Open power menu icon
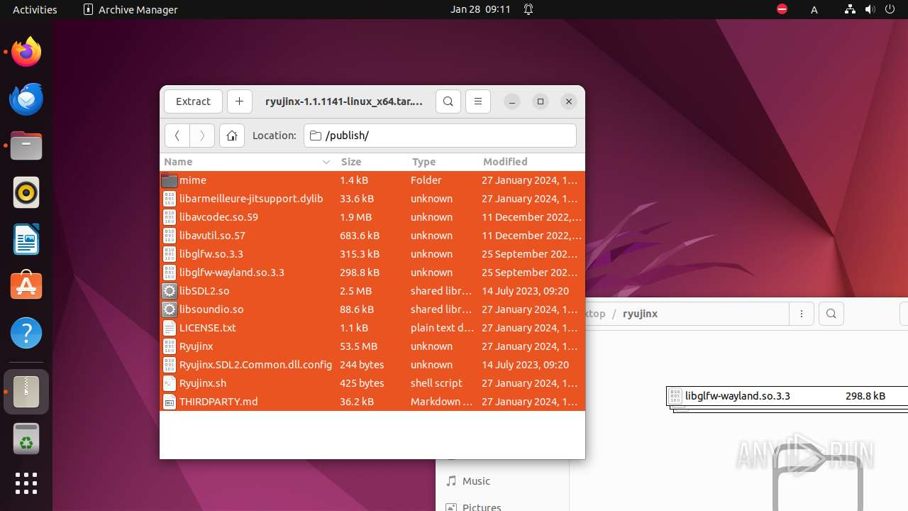 click(890, 9)
